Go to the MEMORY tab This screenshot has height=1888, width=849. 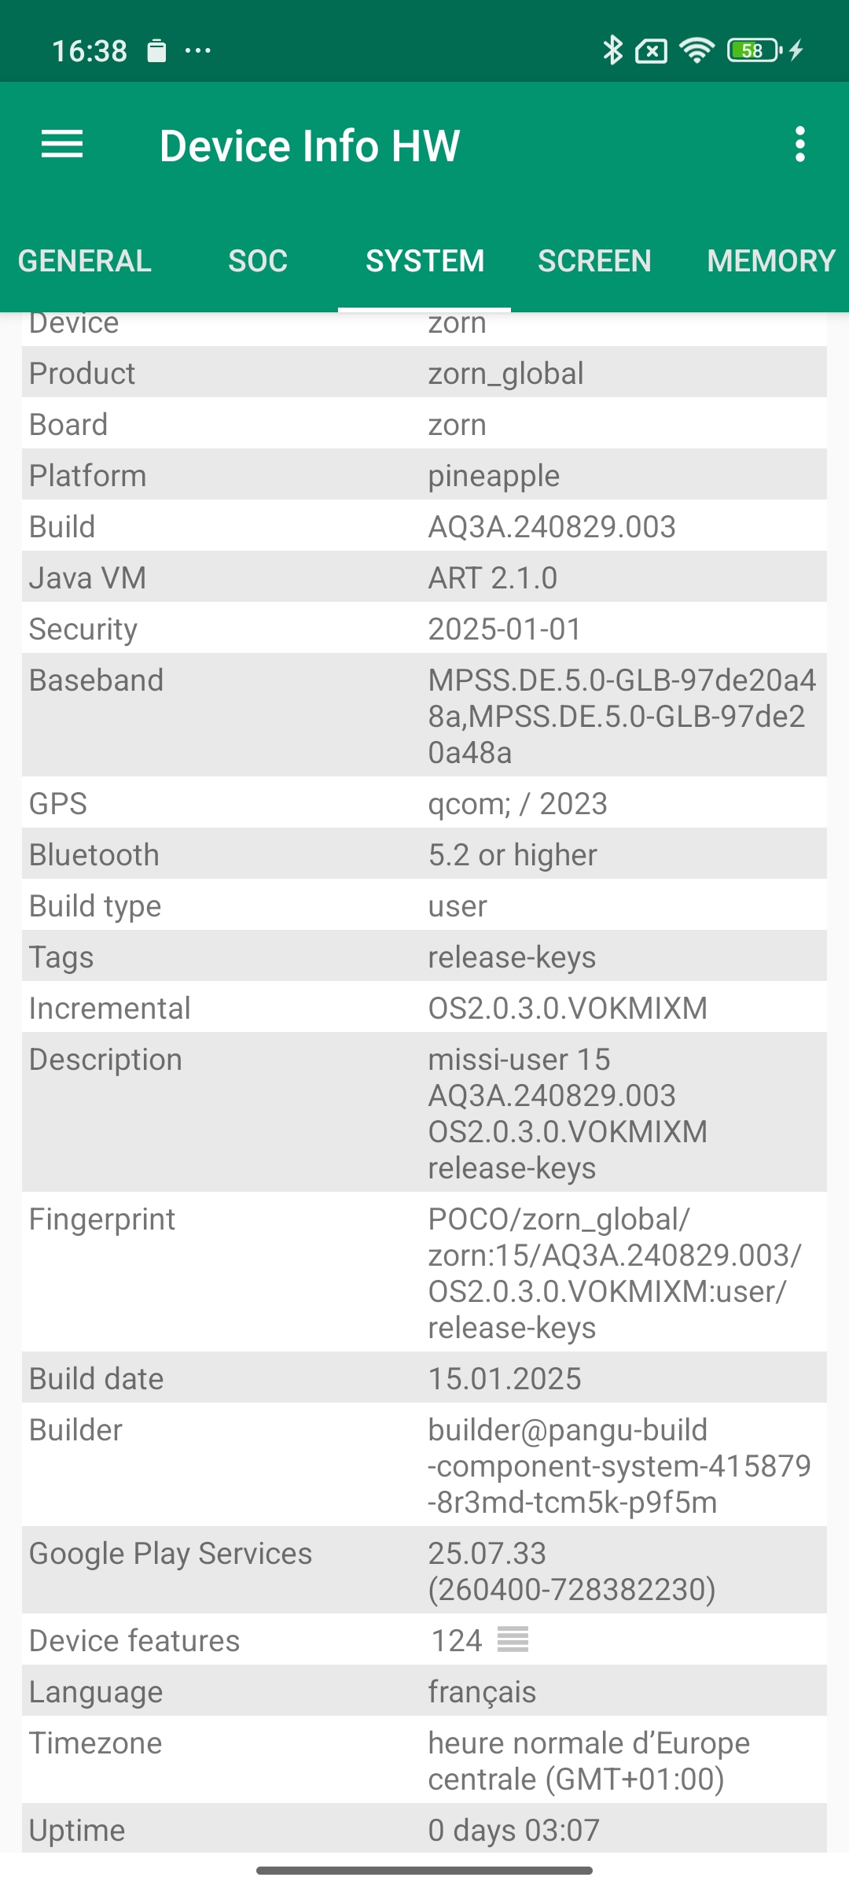point(770,261)
